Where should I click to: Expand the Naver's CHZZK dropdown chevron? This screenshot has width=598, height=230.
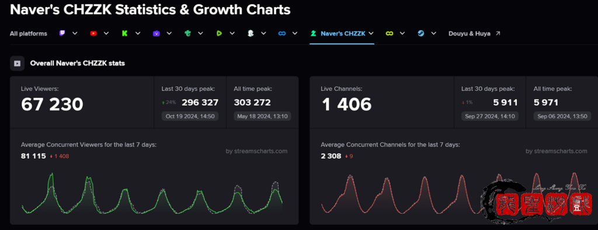(371, 33)
